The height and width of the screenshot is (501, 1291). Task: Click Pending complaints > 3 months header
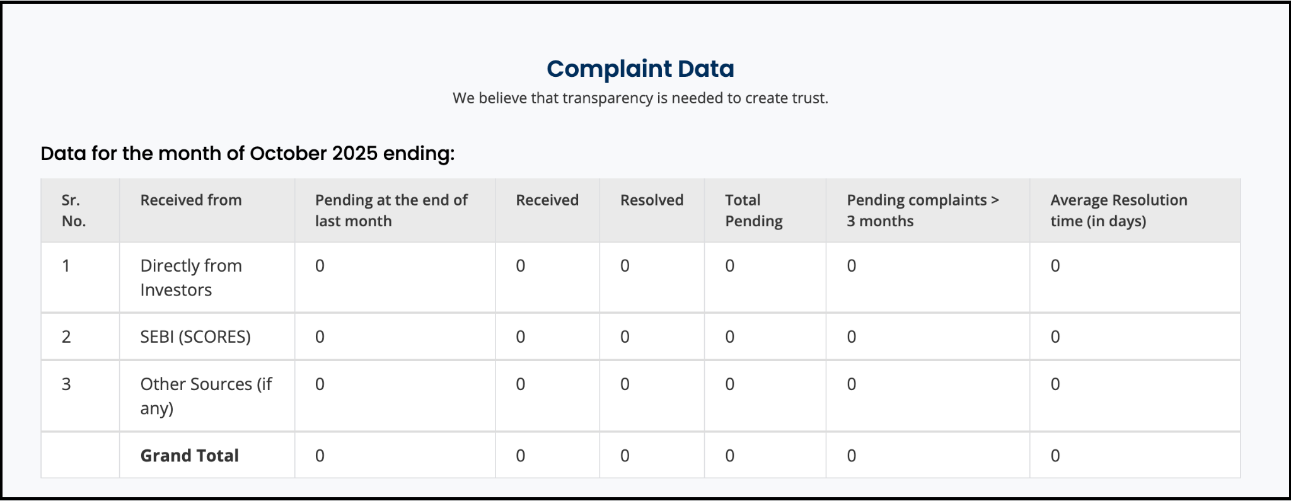point(922,210)
